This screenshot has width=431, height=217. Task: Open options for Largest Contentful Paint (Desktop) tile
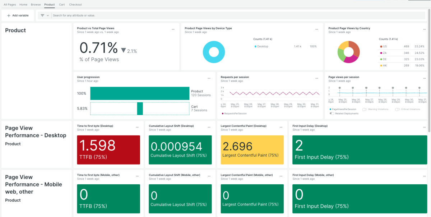(x=281, y=127)
